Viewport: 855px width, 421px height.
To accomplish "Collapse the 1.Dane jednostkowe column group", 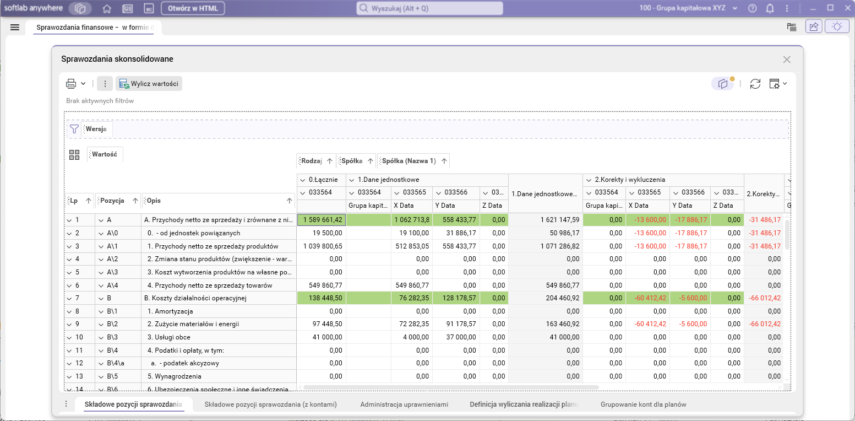I will (351, 180).
